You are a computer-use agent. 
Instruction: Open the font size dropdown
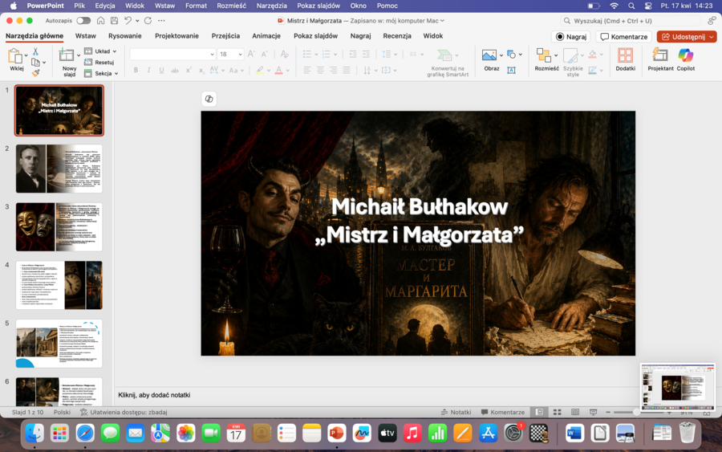point(239,55)
